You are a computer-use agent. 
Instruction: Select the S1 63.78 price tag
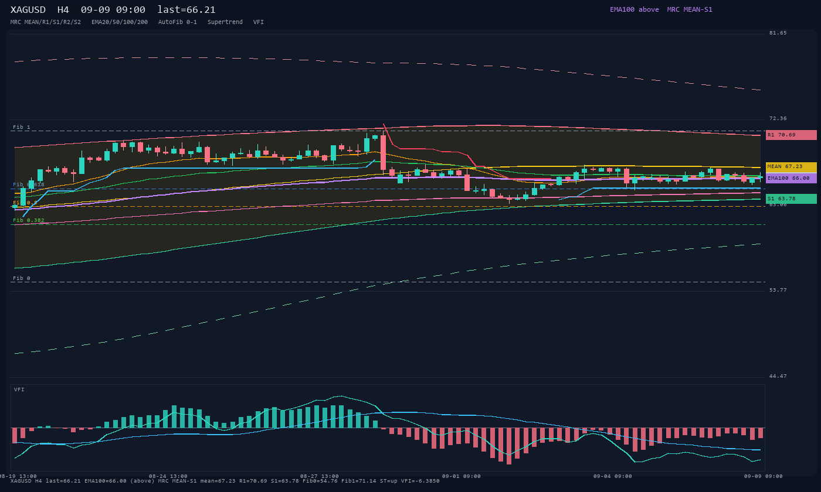coord(791,199)
